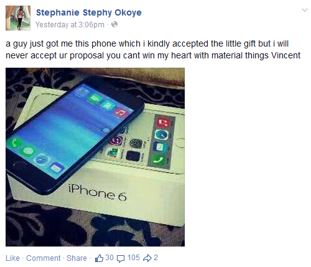Click the thumbs-up likes icon
This screenshot has height=267, width=311.
click(99, 258)
